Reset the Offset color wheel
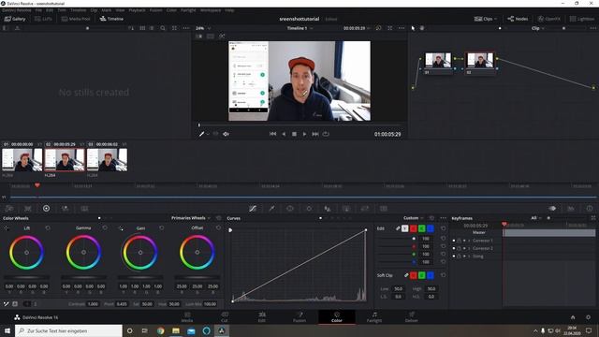This screenshot has height=337, width=599. click(218, 227)
